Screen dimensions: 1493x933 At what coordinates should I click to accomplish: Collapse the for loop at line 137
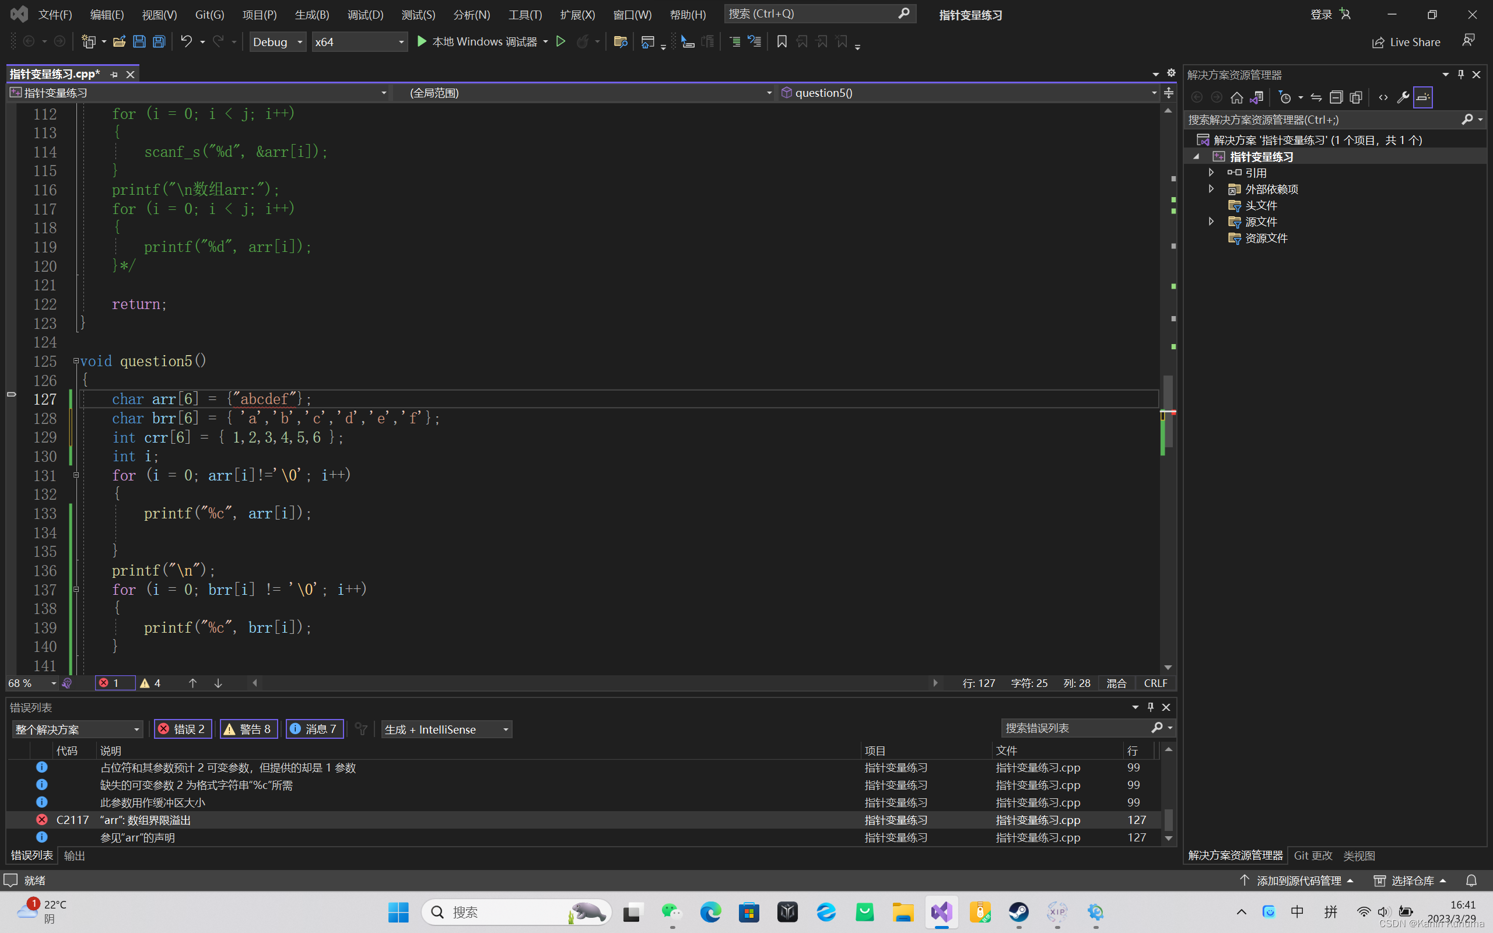tap(76, 590)
